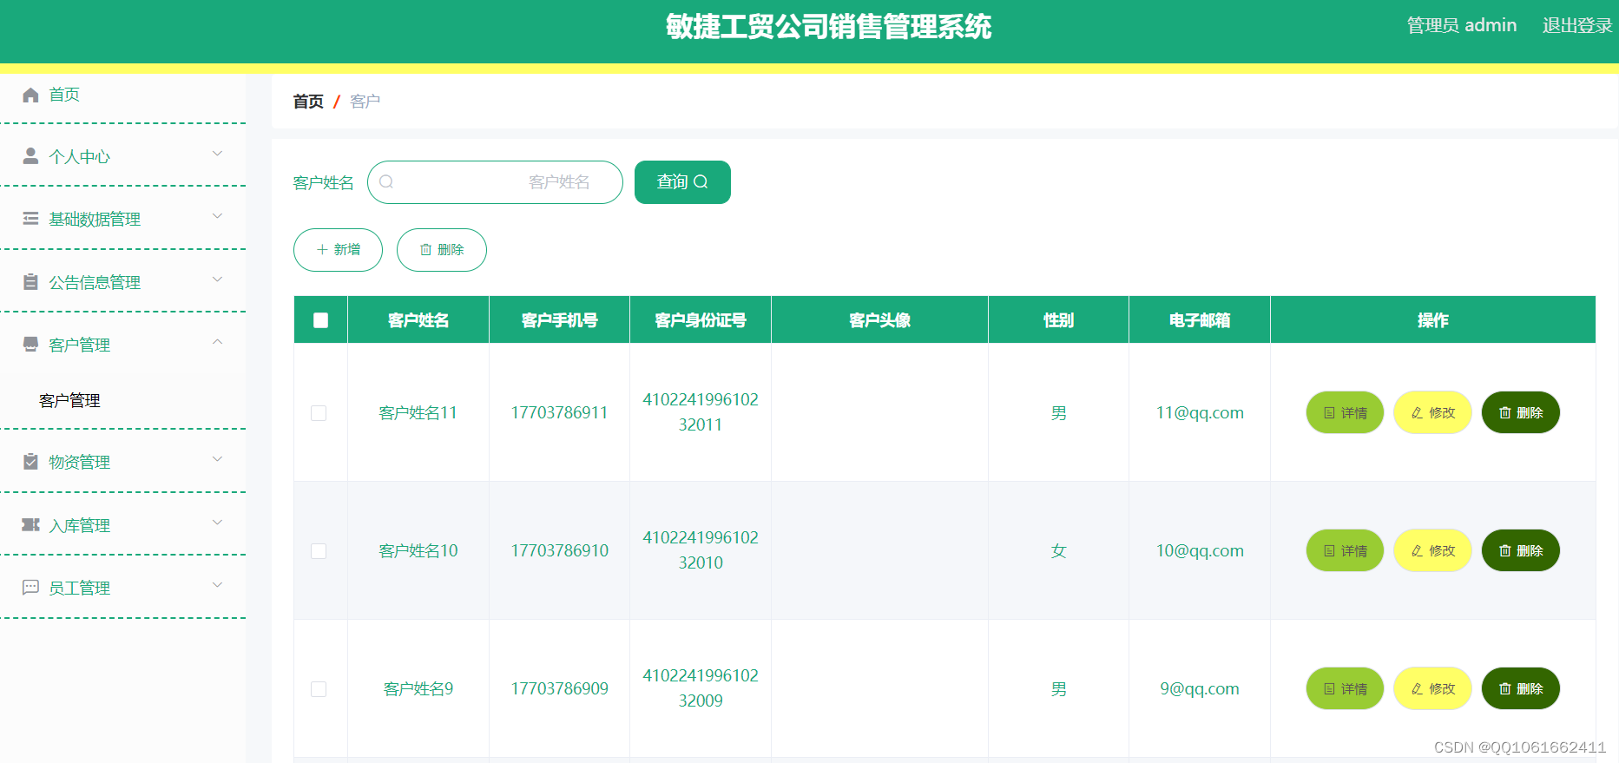Click the 性别 column header
The height and width of the screenshot is (763, 1619).
coord(1058,320)
